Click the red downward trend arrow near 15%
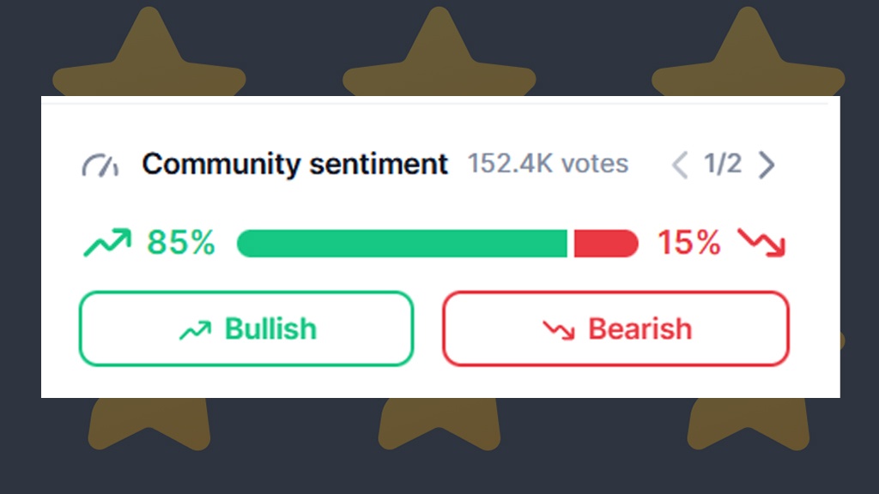The width and height of the screenshot is (879, 494). pos(761,244)
